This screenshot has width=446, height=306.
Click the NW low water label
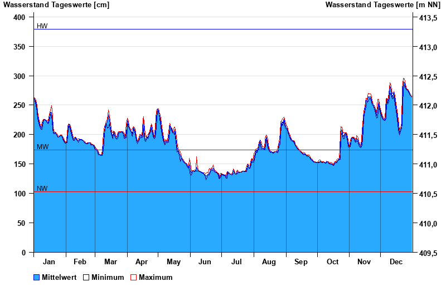coord(42,189)
